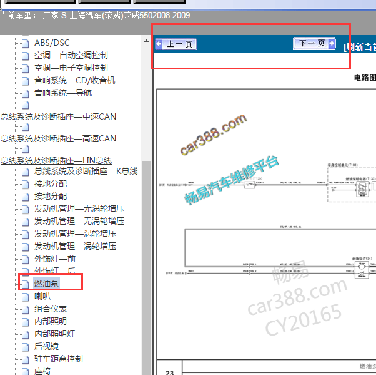The image size is (376, 375).
Task: Select the 燃油泵 tree item
Action: 46,284
